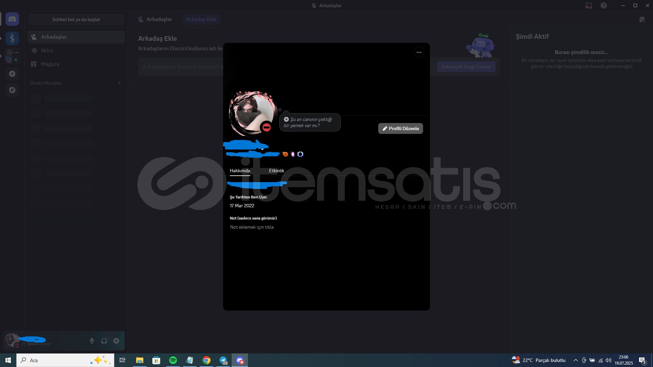Click the orange profile badge
The image size is (653, 367).
coord(285,154)
